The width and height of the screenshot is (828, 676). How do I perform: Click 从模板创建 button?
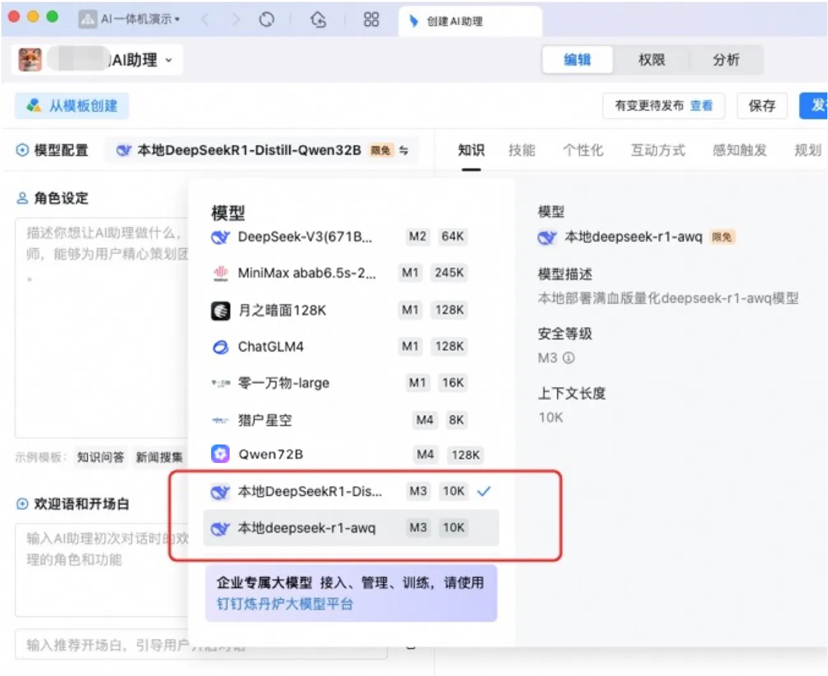pos(72,106)
